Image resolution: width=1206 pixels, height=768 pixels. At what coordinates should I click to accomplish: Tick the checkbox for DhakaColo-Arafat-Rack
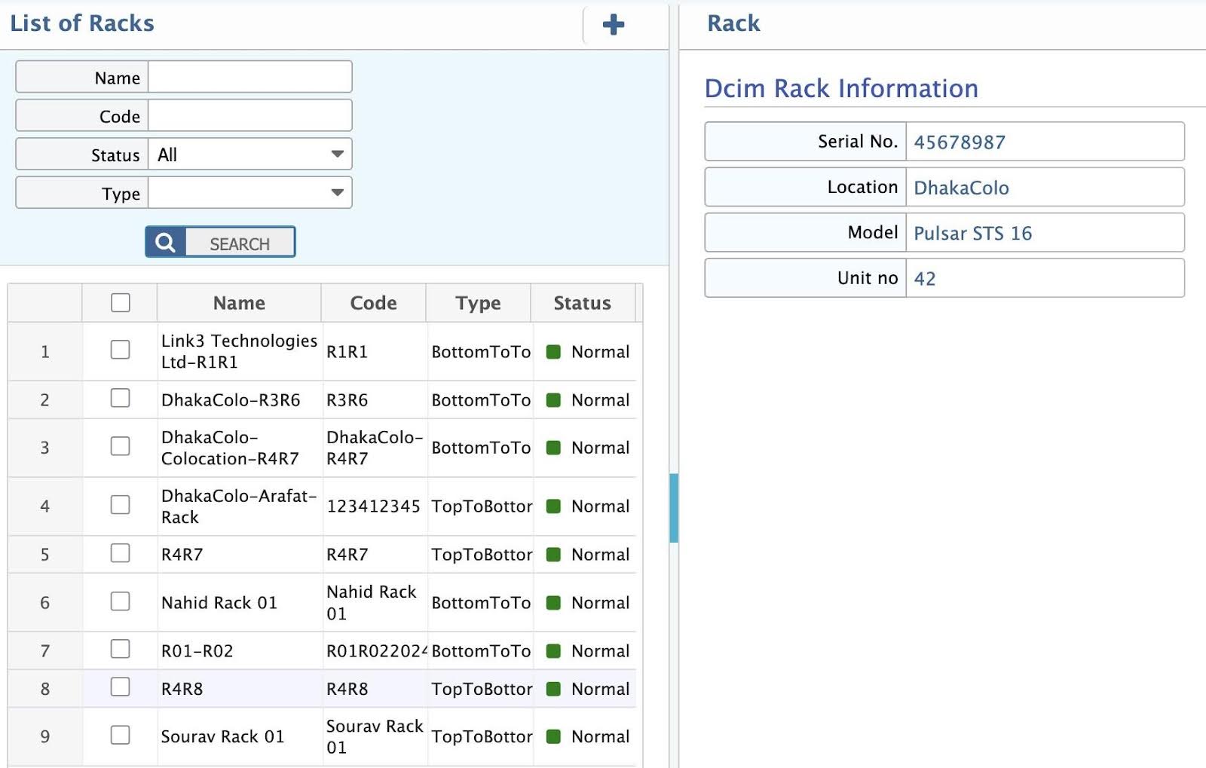point(120,506)
